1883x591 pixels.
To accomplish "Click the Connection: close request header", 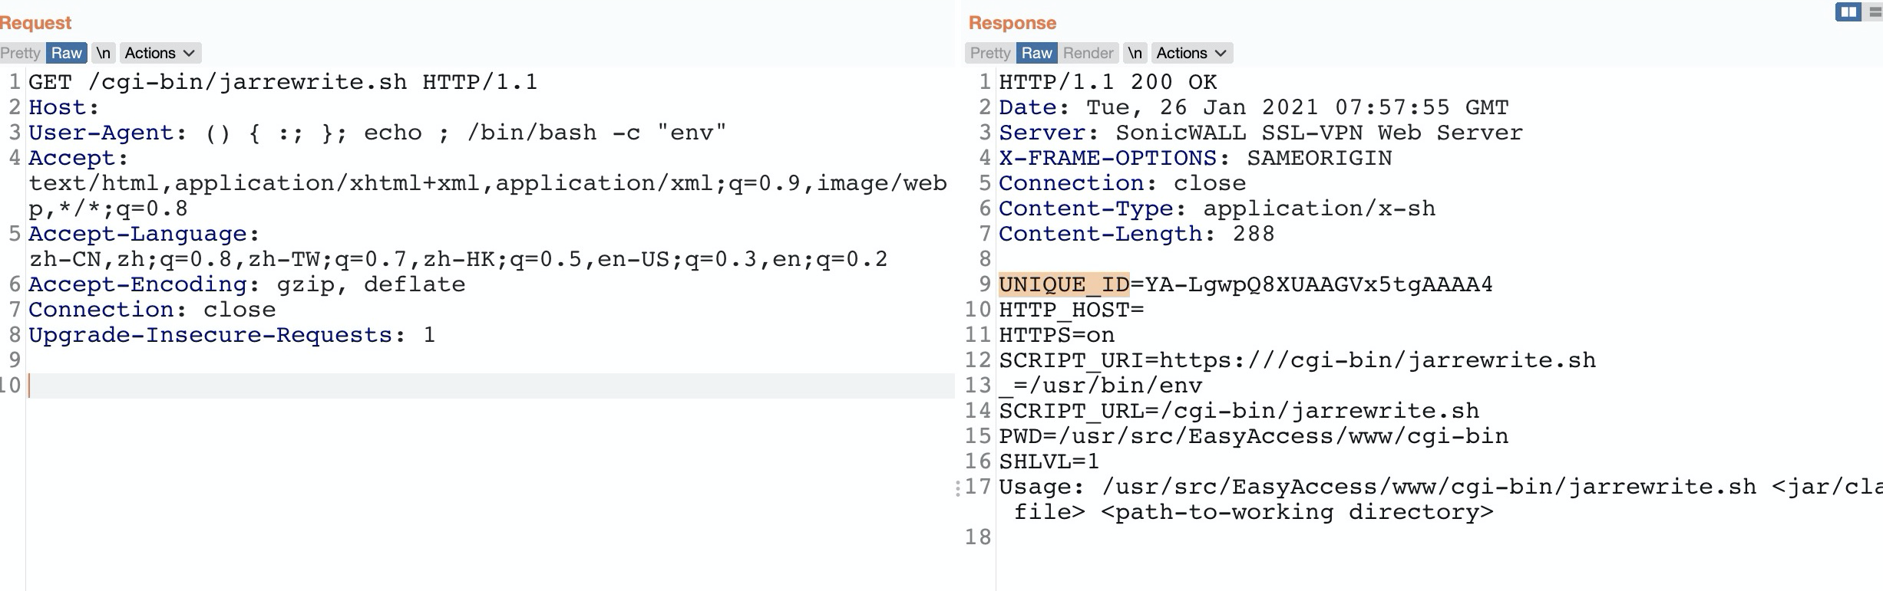I will (152, 310).
